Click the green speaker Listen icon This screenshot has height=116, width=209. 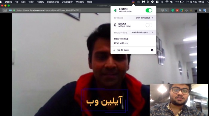pos(116,10)
